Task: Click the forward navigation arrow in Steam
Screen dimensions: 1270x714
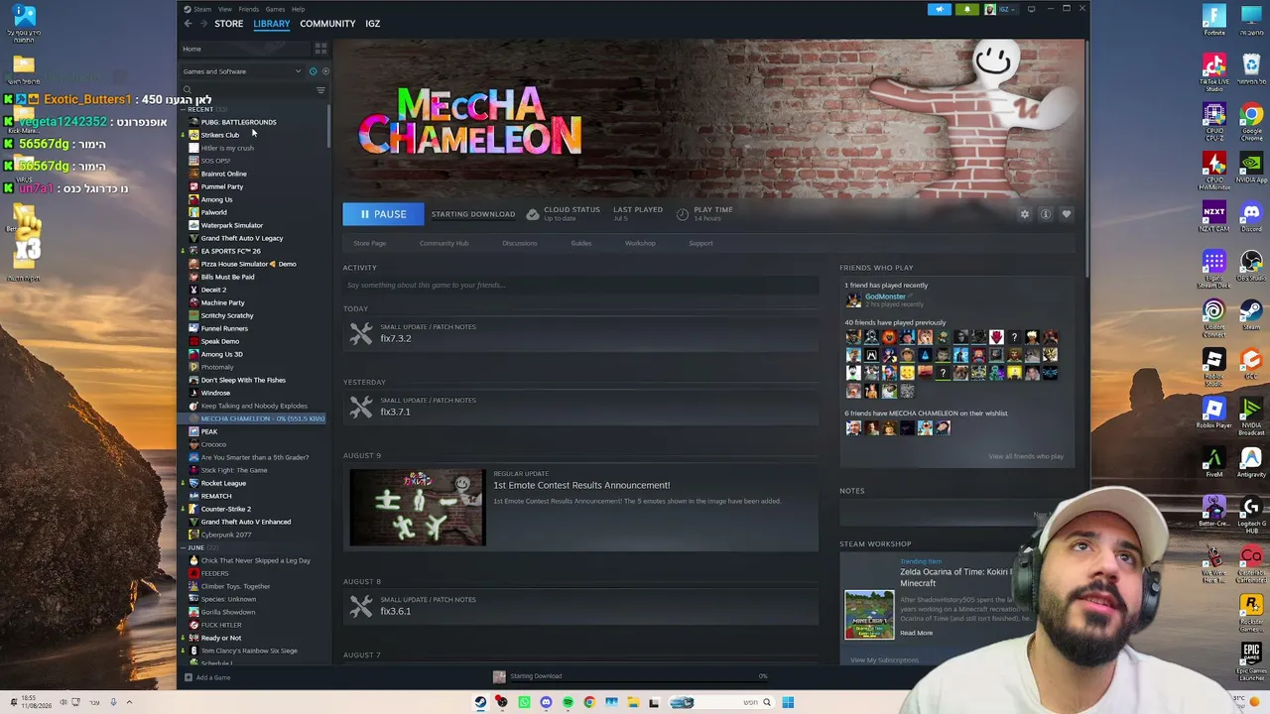Action: pyautogui.click(x=201, y=24)
